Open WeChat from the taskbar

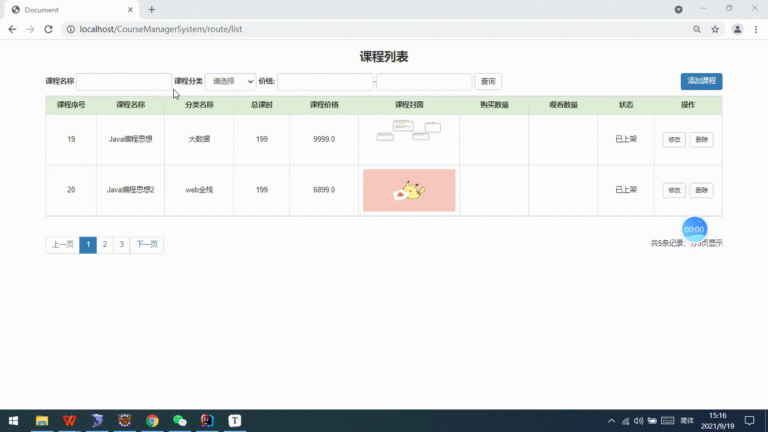[x=180, y=421]
